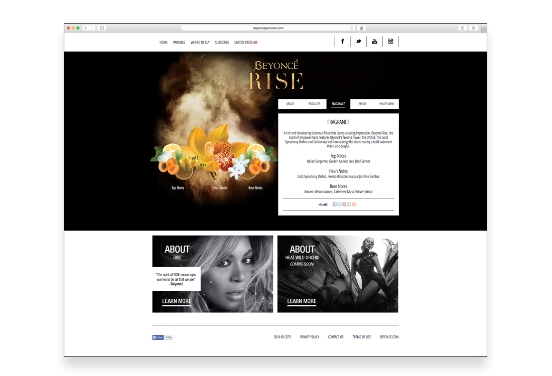Open the Safari share icon
Screen dimensions: 552x376
(x=463, y=28)
